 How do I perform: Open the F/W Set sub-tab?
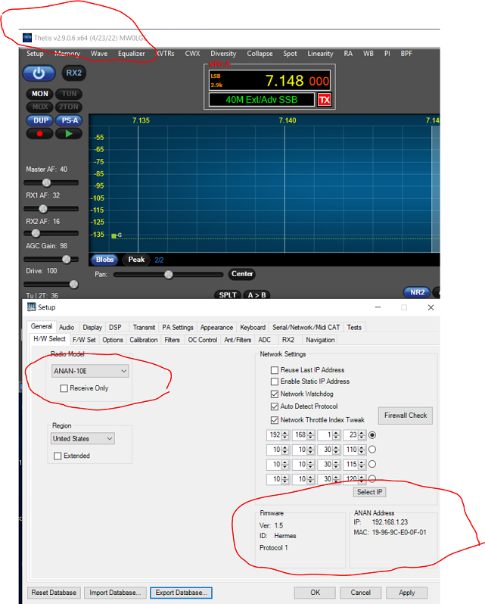tap(84, 340)
